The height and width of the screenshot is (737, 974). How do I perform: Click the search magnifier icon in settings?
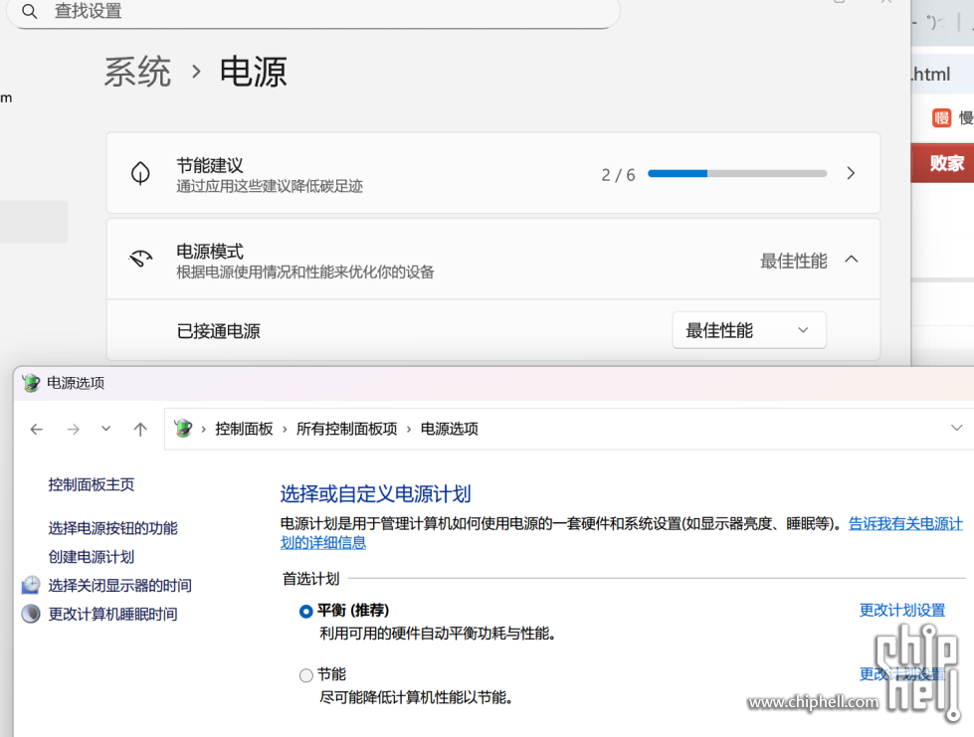pyautogui.click(x=30, y=12)
